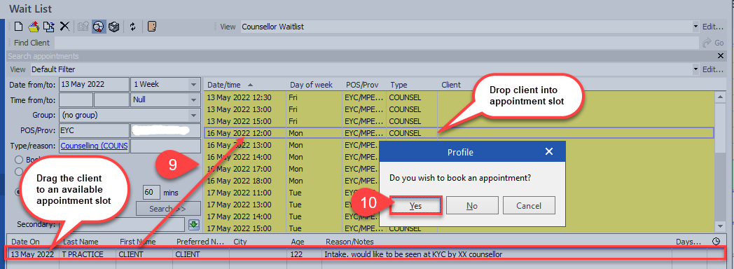Image resolution: width=734 pixels, height=269 pixels.
Task: Click Cancel in the Profile dialog
Action: pos(529,206)
